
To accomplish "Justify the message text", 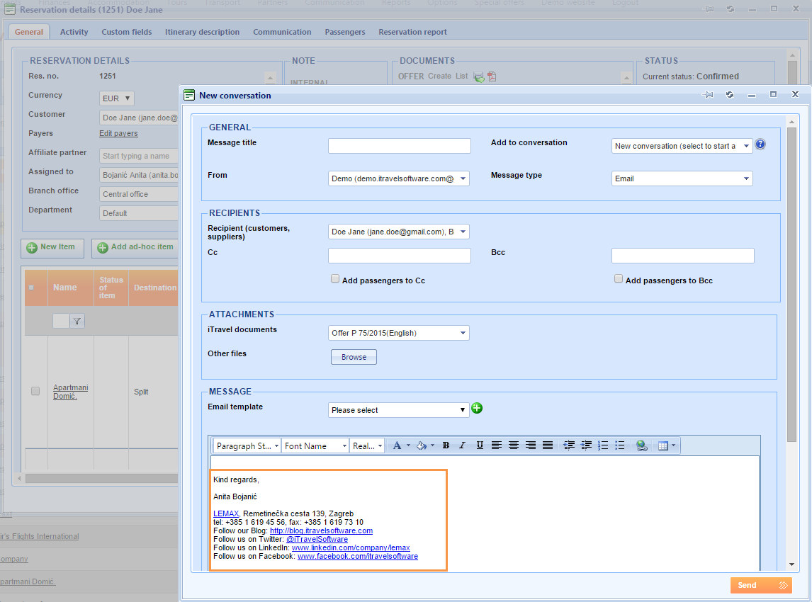I will pyautogui.click(x=548, y=445).
